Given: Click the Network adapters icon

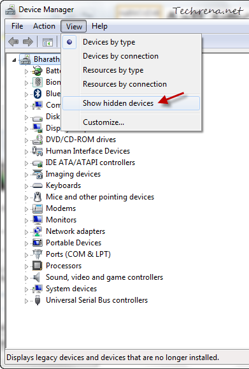Looking at the screenshot, I should coord(38,231).
